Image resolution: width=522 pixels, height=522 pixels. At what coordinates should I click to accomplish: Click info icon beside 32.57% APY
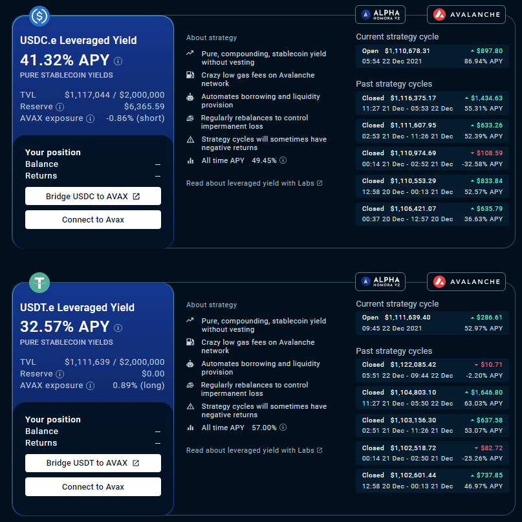point(118,329)
